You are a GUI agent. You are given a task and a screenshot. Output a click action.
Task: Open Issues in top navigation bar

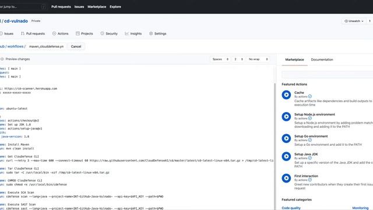pyautogui.click(x=79, y=6)
